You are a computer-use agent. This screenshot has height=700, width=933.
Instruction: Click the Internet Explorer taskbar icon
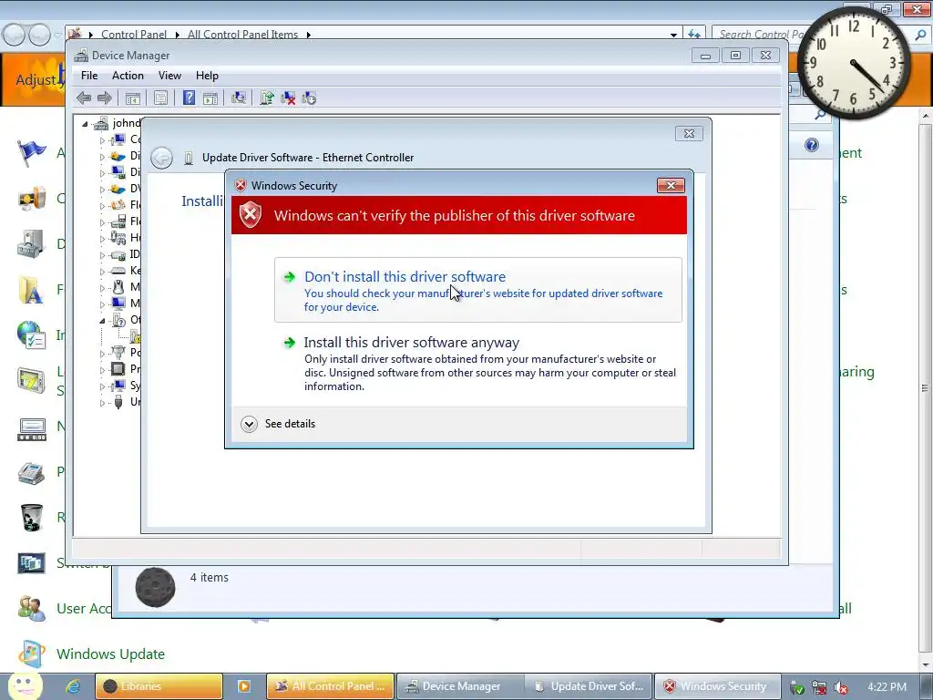click(73, 686)
